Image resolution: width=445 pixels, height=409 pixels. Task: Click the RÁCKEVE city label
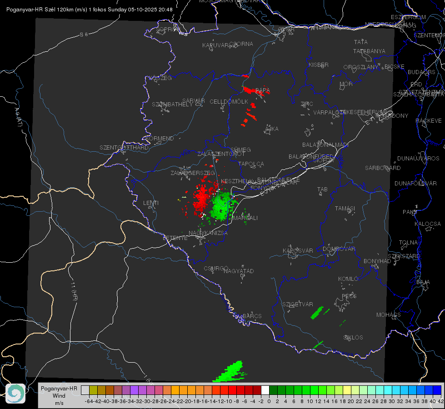(429, 121)
